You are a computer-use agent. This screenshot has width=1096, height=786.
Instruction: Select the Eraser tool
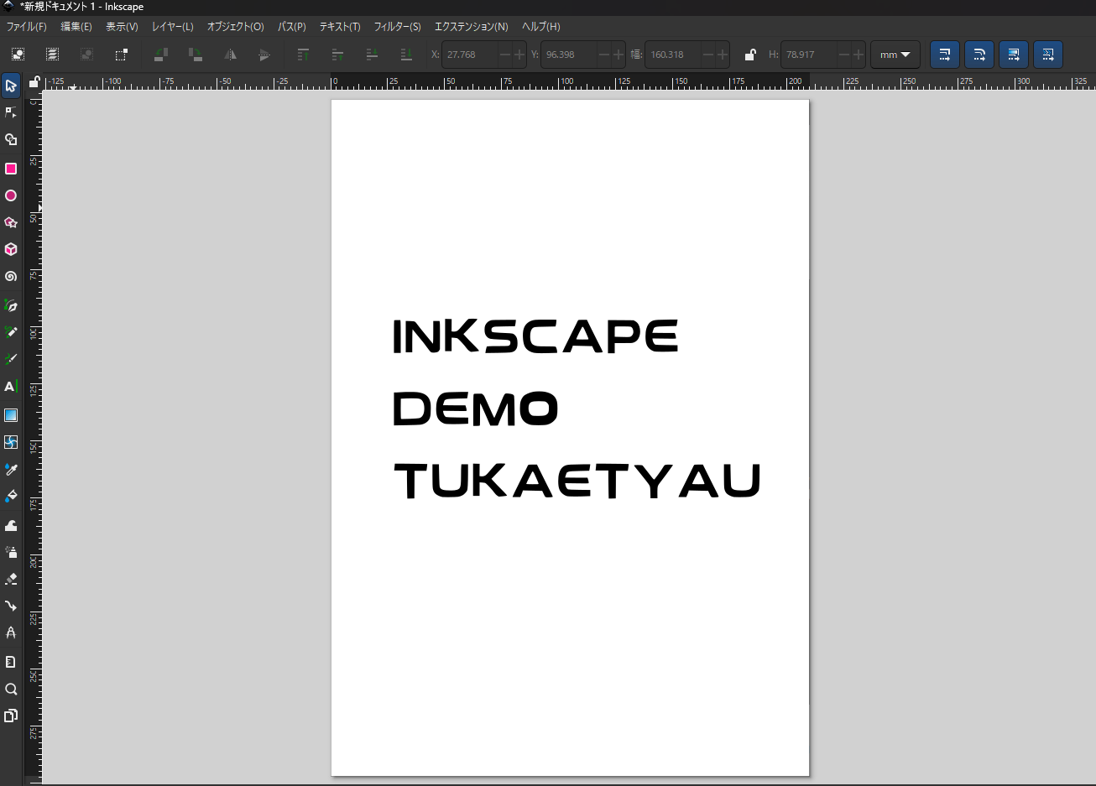(x=11, y=579)
